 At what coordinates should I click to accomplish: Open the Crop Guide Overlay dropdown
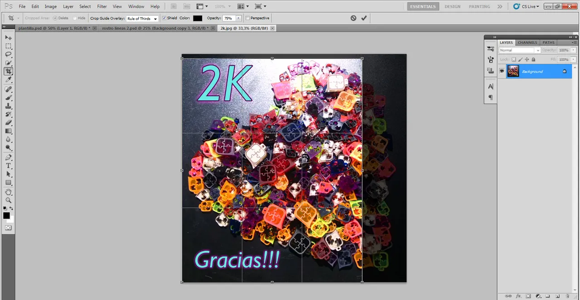point(142,19)
